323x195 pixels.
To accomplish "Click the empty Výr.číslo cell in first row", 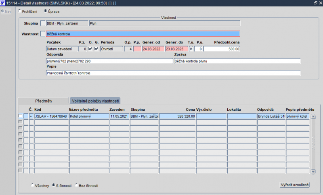I will pyautogui.click(x=211, y=116).
